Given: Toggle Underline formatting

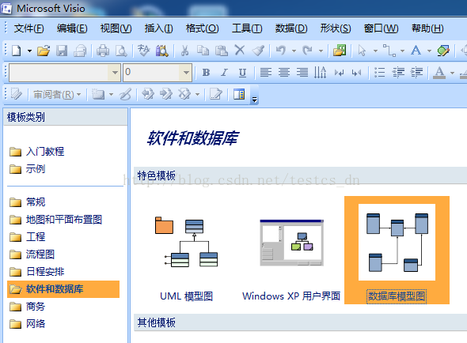Looking at the screenshot, I should coord(242,73).
